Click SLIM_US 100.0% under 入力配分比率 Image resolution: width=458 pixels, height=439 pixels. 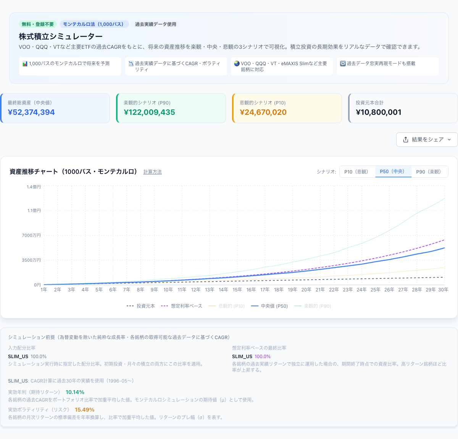27,357
